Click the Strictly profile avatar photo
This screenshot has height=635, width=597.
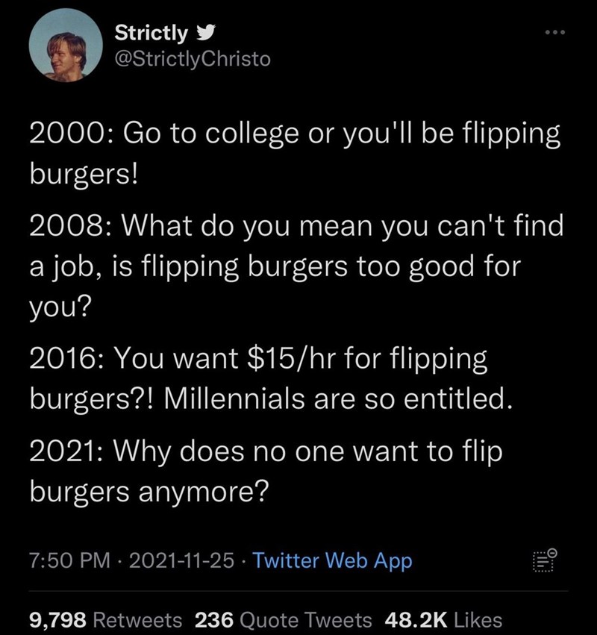65,46
